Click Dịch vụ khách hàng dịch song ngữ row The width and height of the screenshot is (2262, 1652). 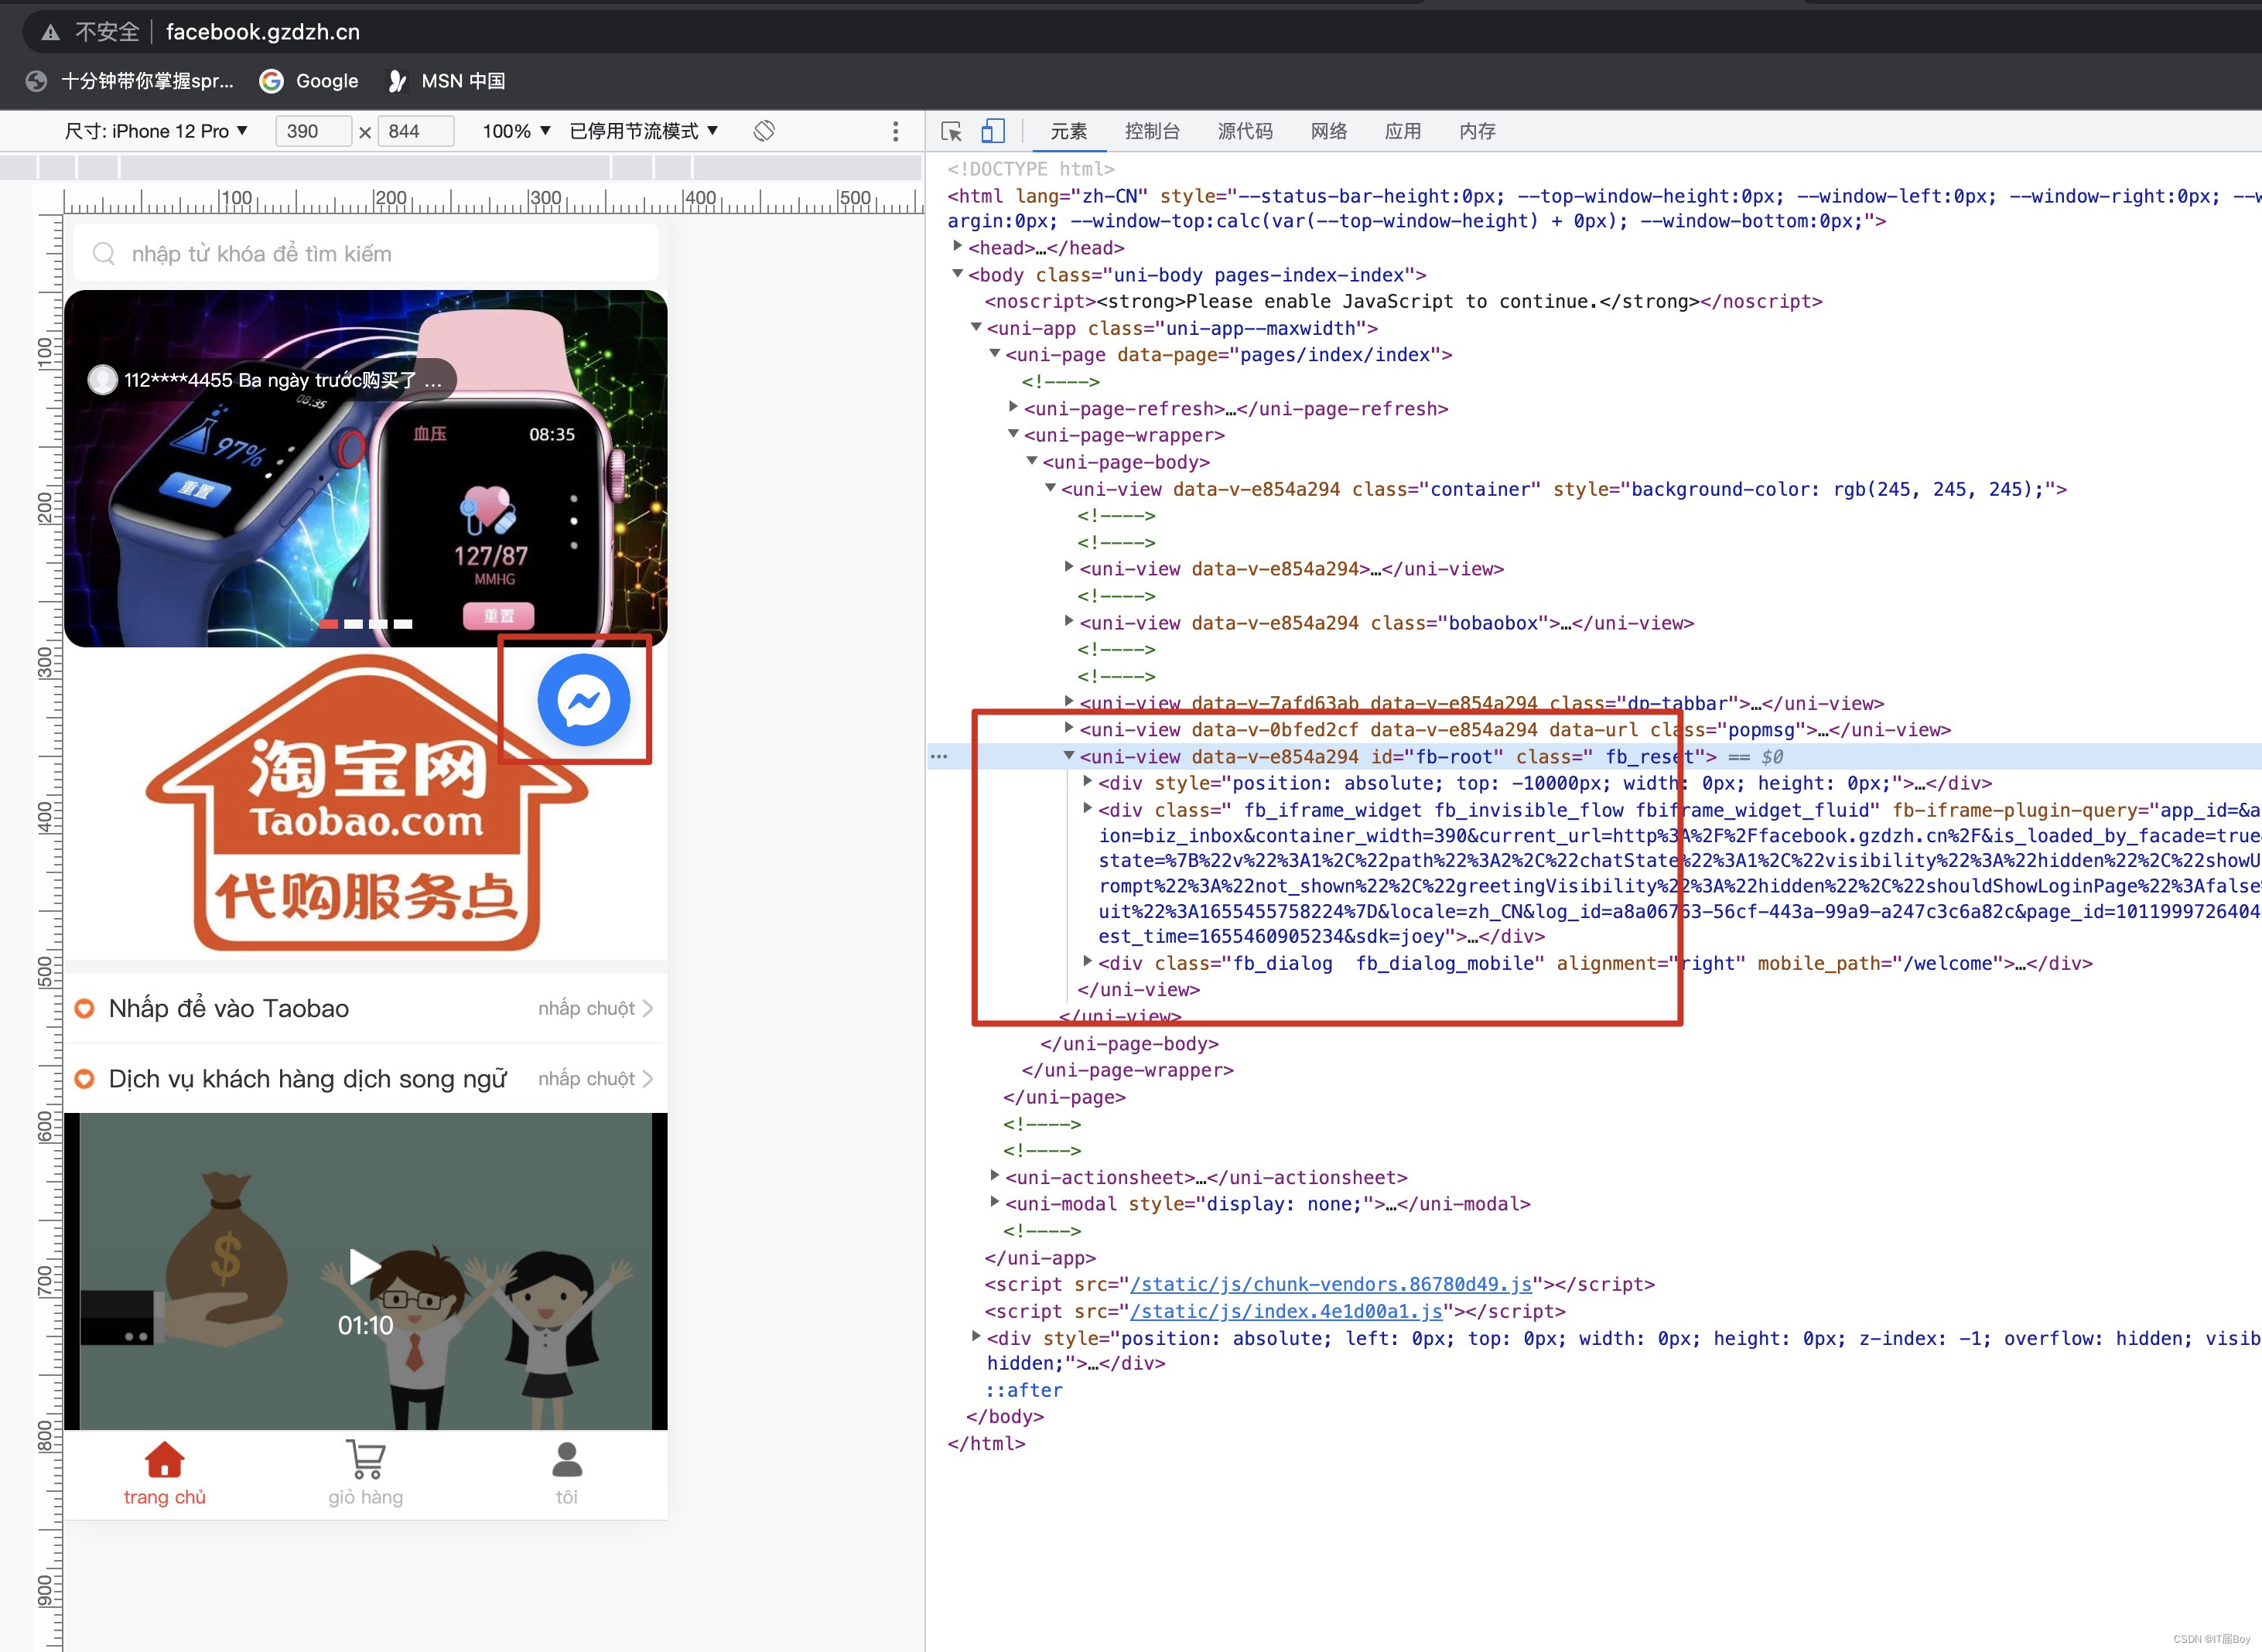click(x=366, y=1079)
